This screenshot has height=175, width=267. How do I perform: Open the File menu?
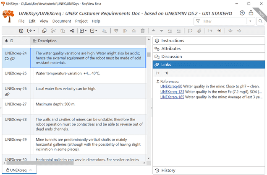21,21
